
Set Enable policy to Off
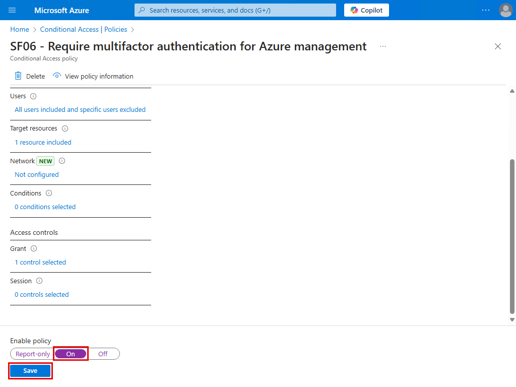pos(103,354)
